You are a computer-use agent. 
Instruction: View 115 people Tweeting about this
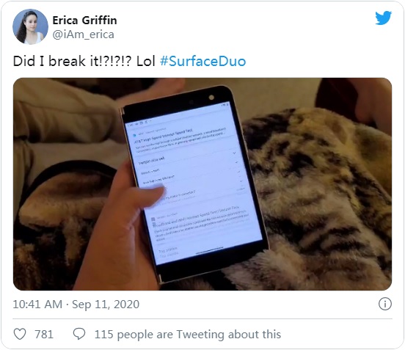tap(188, 335)
